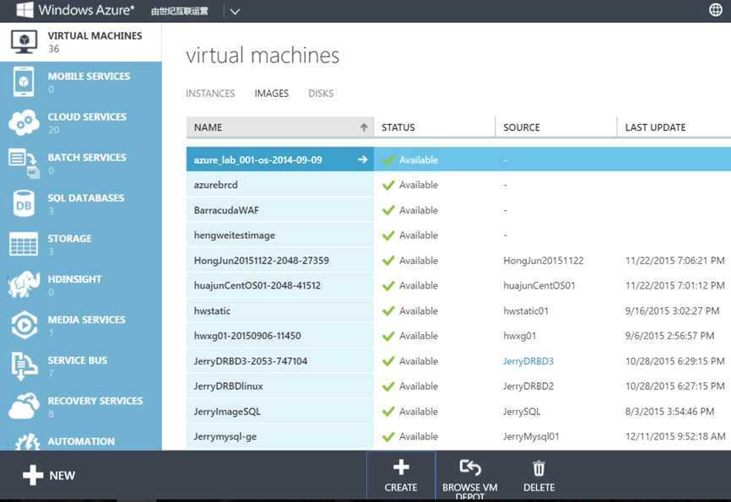Switch to the DISKS tab
731x502 pixels.
pos(321,93)
